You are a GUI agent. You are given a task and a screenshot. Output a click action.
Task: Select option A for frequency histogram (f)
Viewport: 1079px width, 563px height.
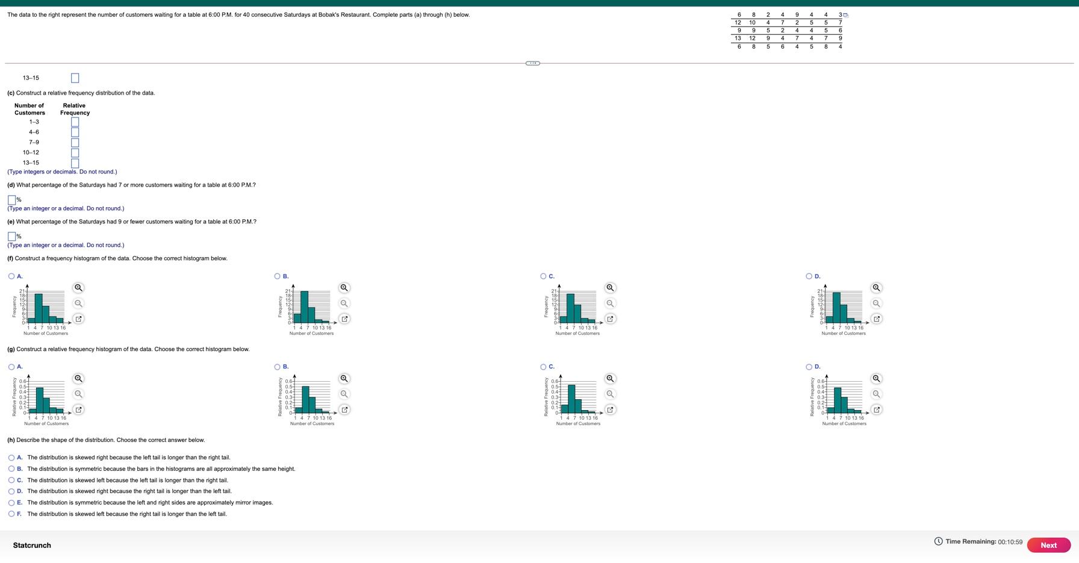point(11,276)
